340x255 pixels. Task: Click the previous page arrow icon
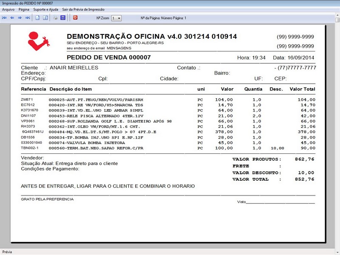tap(13, 17)
